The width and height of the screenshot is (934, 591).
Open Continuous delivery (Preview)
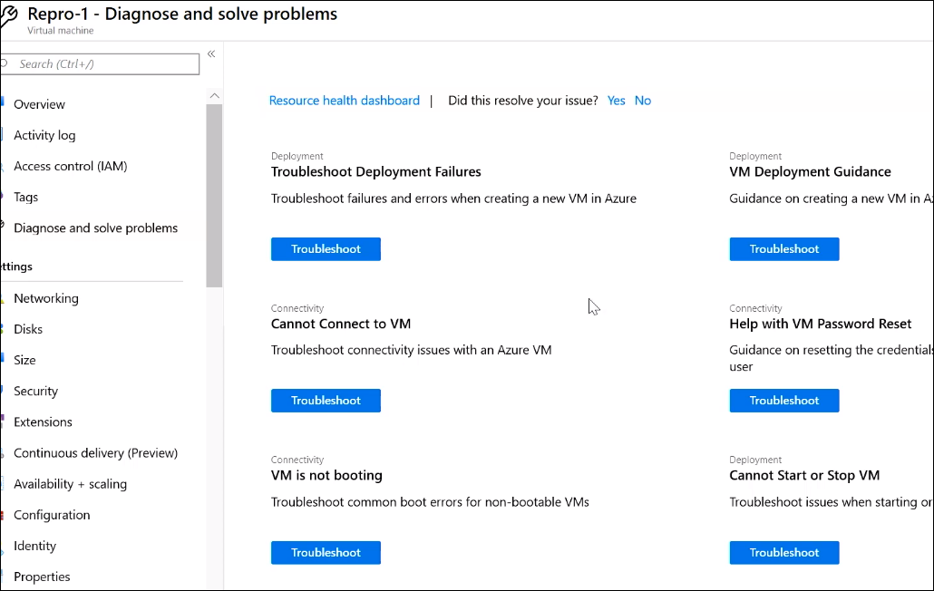point(95,452)
